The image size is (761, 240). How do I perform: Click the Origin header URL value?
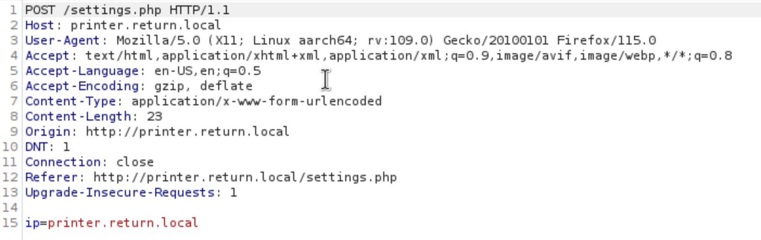tap(187, 131)
